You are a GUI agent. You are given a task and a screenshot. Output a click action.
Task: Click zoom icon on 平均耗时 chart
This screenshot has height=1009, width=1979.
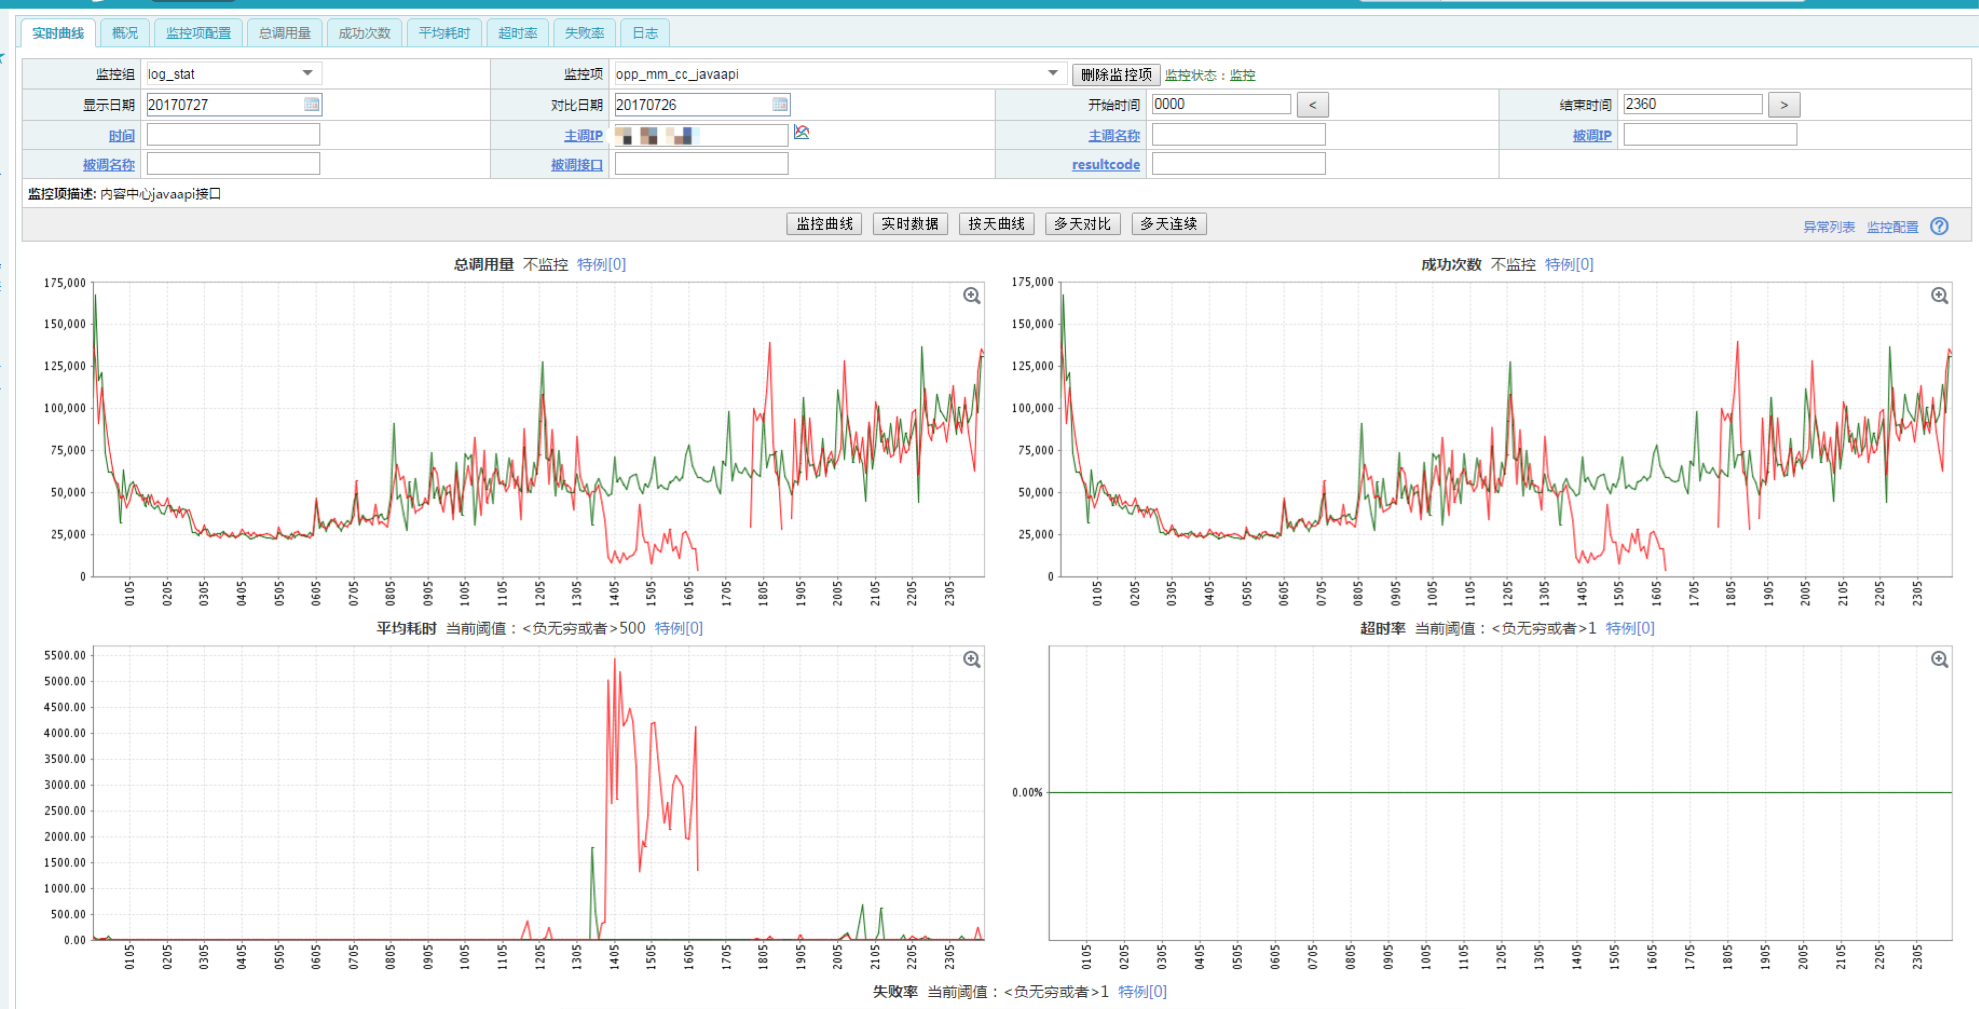click(972, 660)
